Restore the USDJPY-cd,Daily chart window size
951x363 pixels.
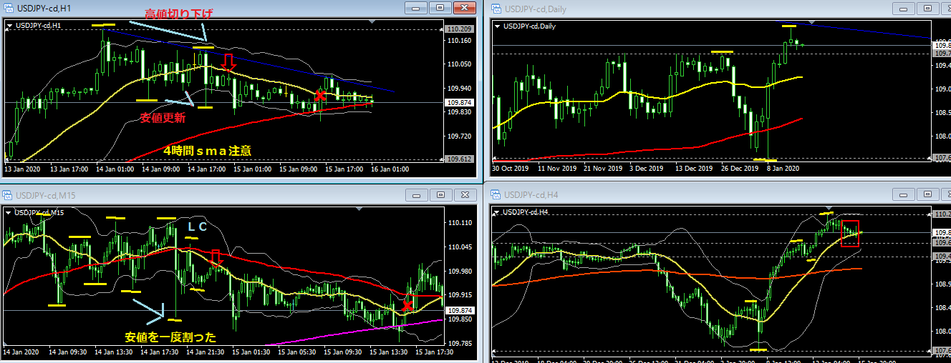click(x=927, y=9)
